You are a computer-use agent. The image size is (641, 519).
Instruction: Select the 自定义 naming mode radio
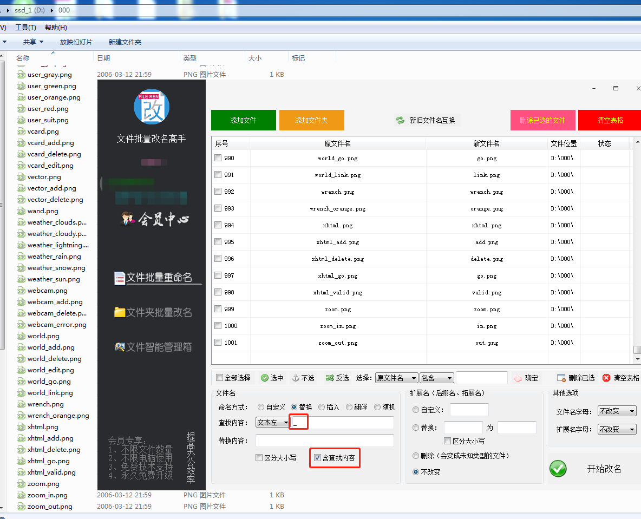(x=261, y=407)
